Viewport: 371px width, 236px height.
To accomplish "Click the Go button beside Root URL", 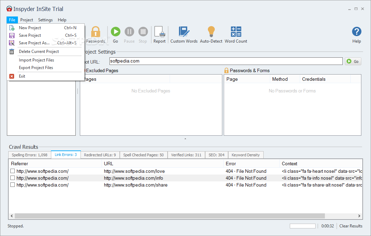I will [x=353, y=61].
